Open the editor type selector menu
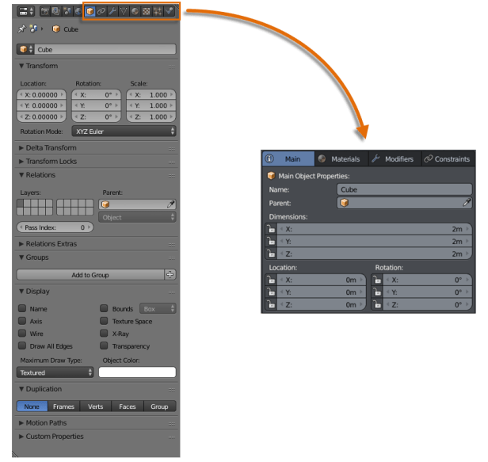This screenshot has height=462, width=488. click(x=26, y=12)
